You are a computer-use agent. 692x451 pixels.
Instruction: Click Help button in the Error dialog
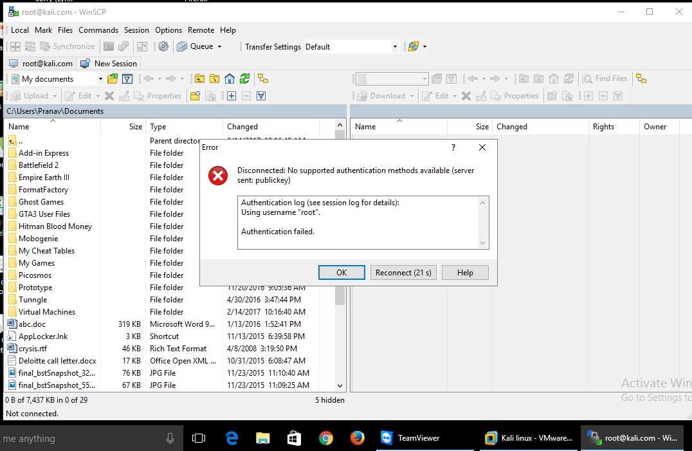(x=465, y=273)
